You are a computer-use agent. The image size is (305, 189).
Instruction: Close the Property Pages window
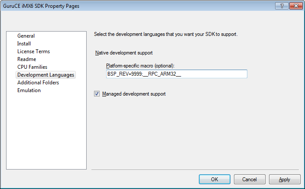(295, 6)
